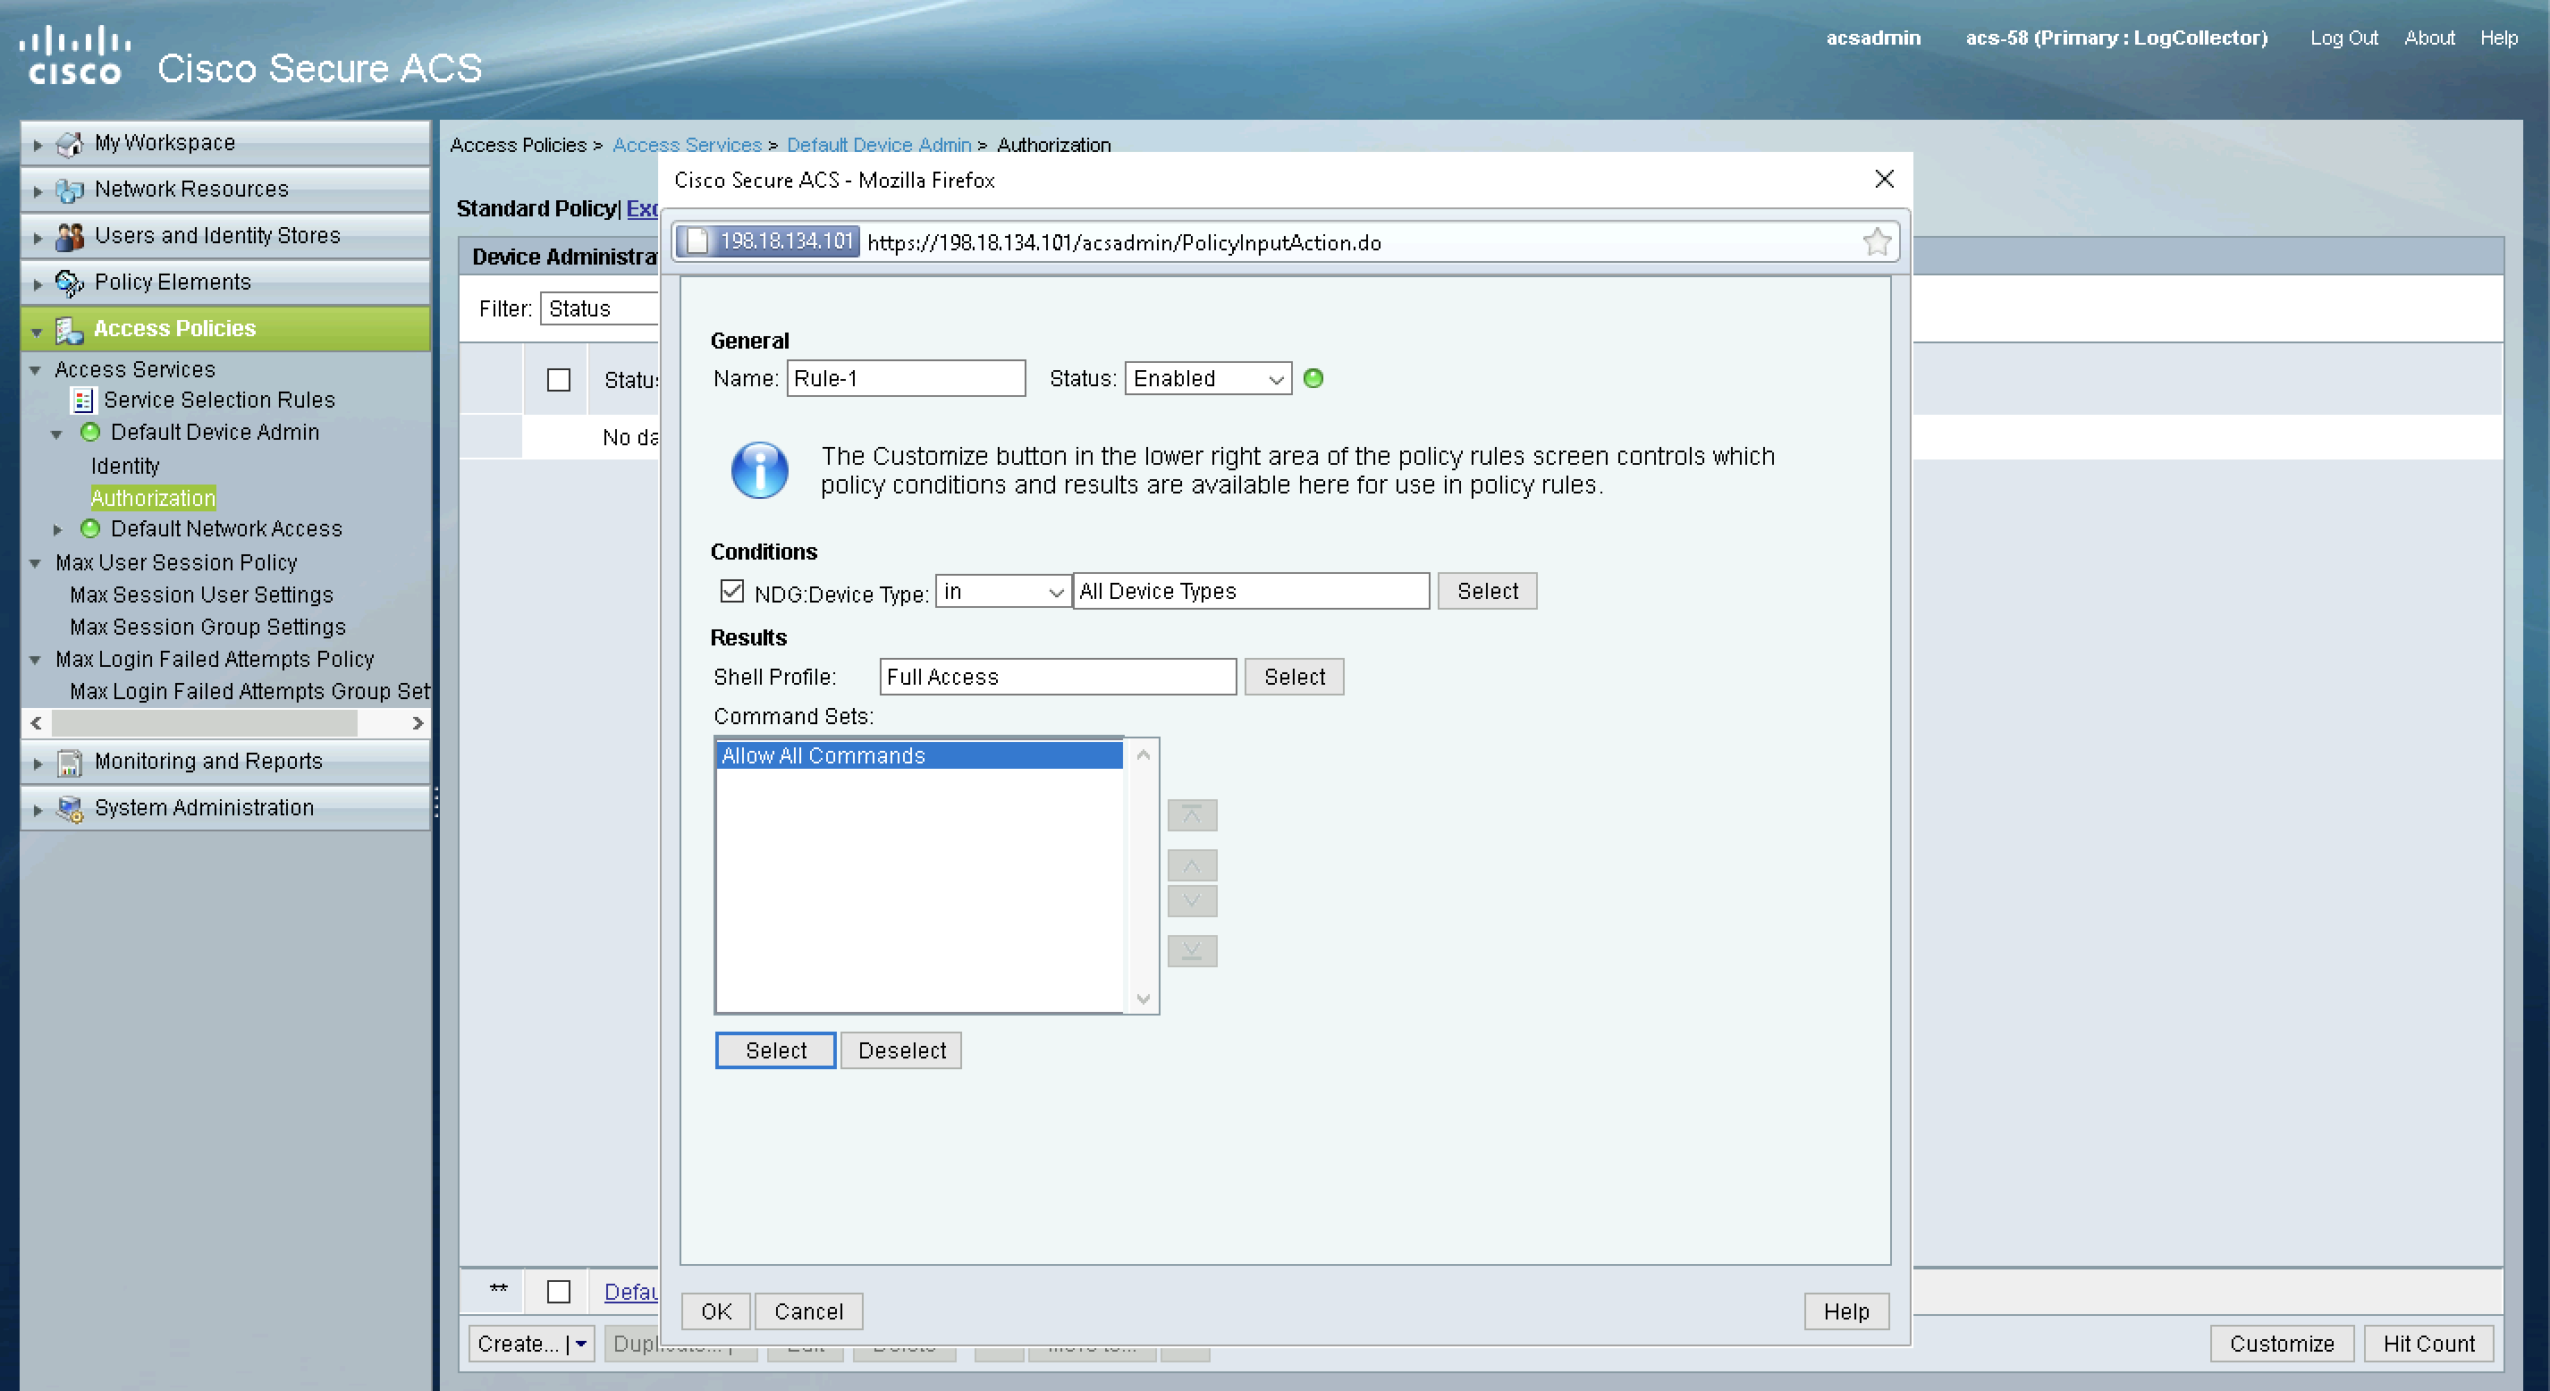Click the Monitoring and Reports icon
This screenshot has width=2550, height=1391.
[x=70, y=763]
